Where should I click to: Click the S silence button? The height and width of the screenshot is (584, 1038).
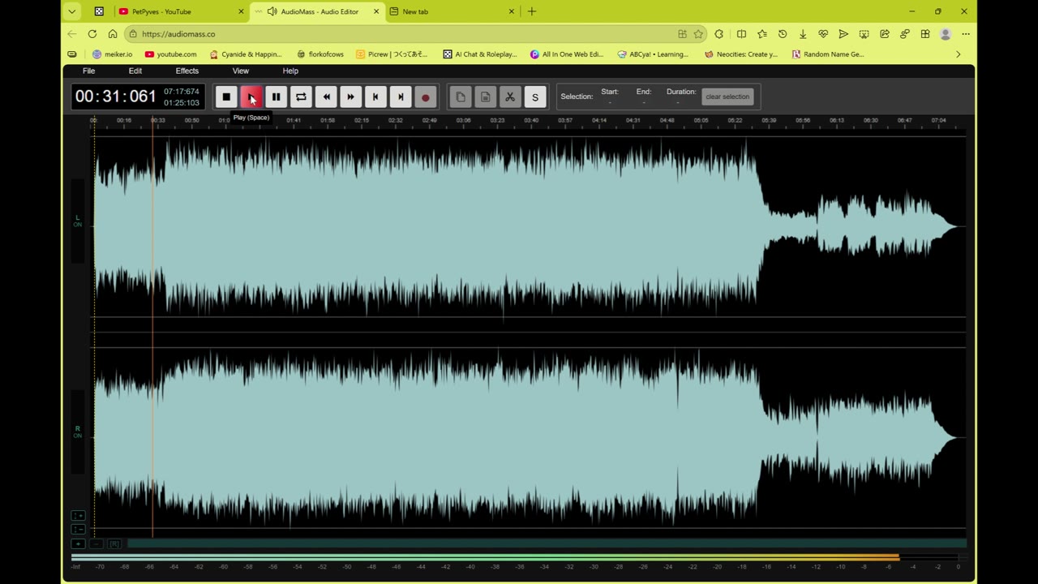pos(534,97)
